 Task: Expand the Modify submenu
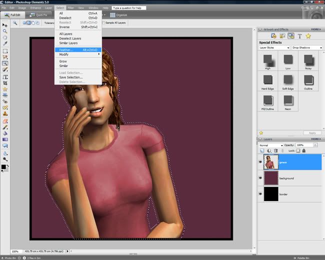pyautogui.click(x=78, y=54)
